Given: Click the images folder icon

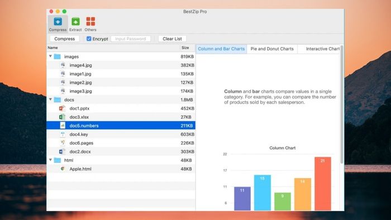Looking at the screenshot, I should click(58, 56).
